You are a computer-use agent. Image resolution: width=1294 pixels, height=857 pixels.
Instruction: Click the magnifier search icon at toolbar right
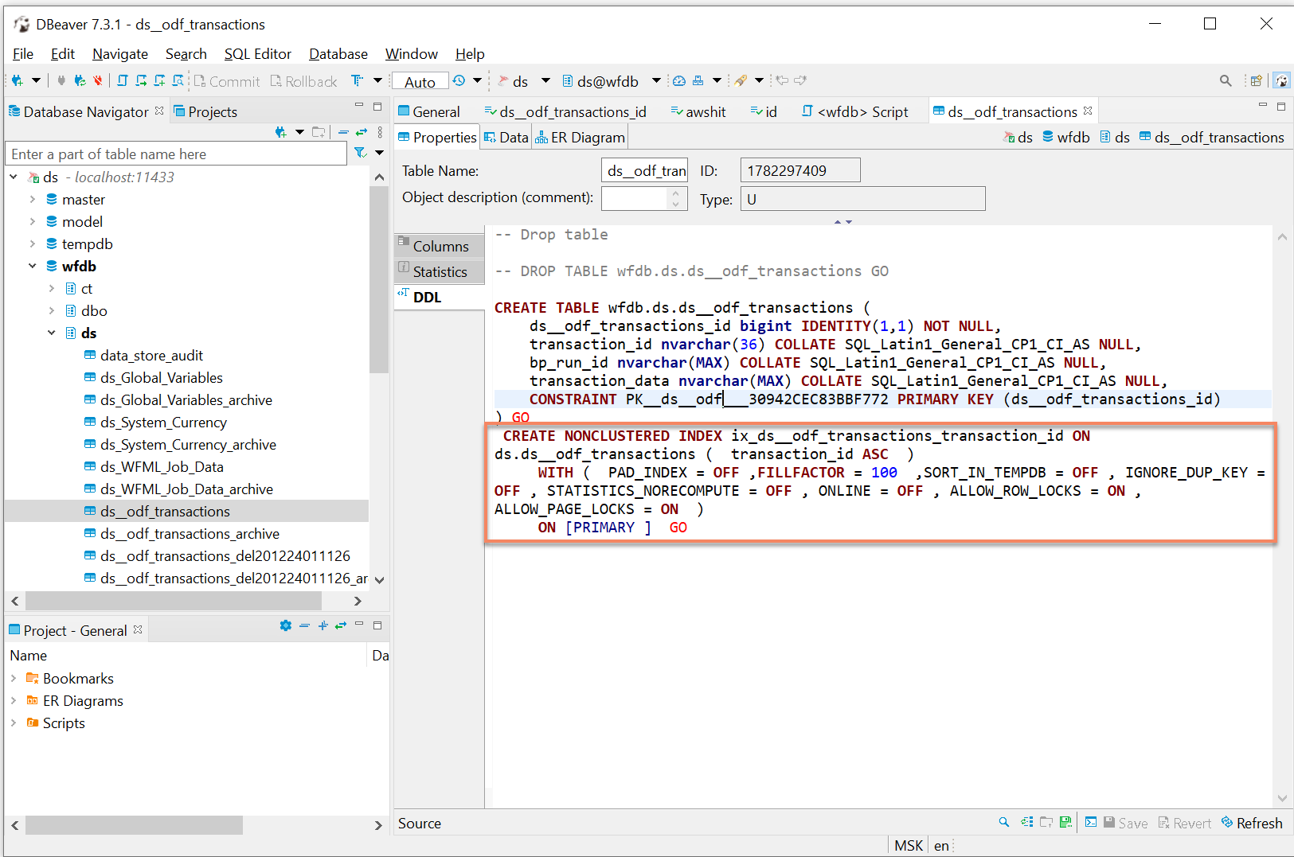[1226, 80]
